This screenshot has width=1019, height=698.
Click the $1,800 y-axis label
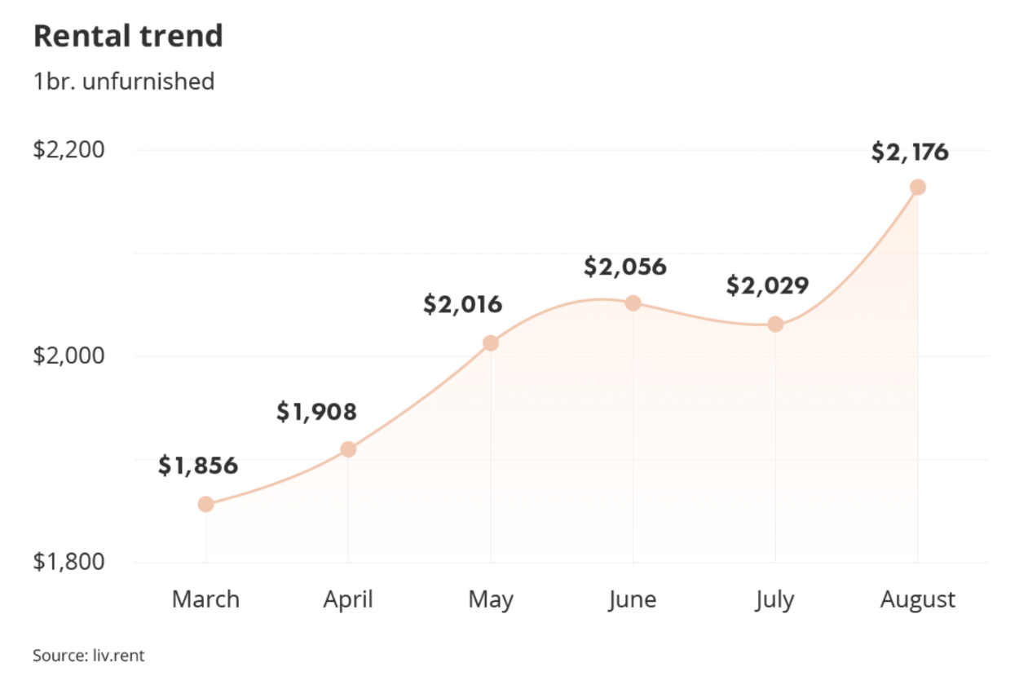(69, 562)
